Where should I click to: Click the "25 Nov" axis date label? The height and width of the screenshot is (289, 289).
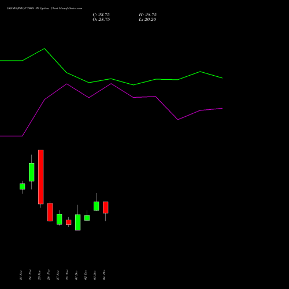coord(39,275)
